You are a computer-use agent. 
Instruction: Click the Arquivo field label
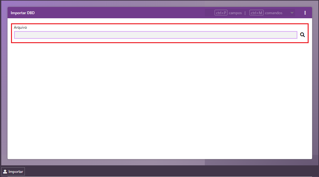pyautogui.click(x=20, y=27)
